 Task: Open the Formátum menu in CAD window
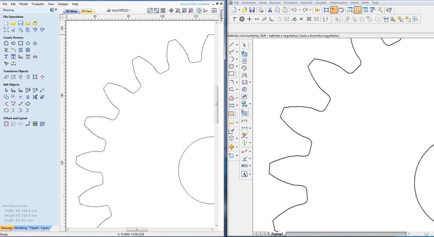[x=291, y=3]
